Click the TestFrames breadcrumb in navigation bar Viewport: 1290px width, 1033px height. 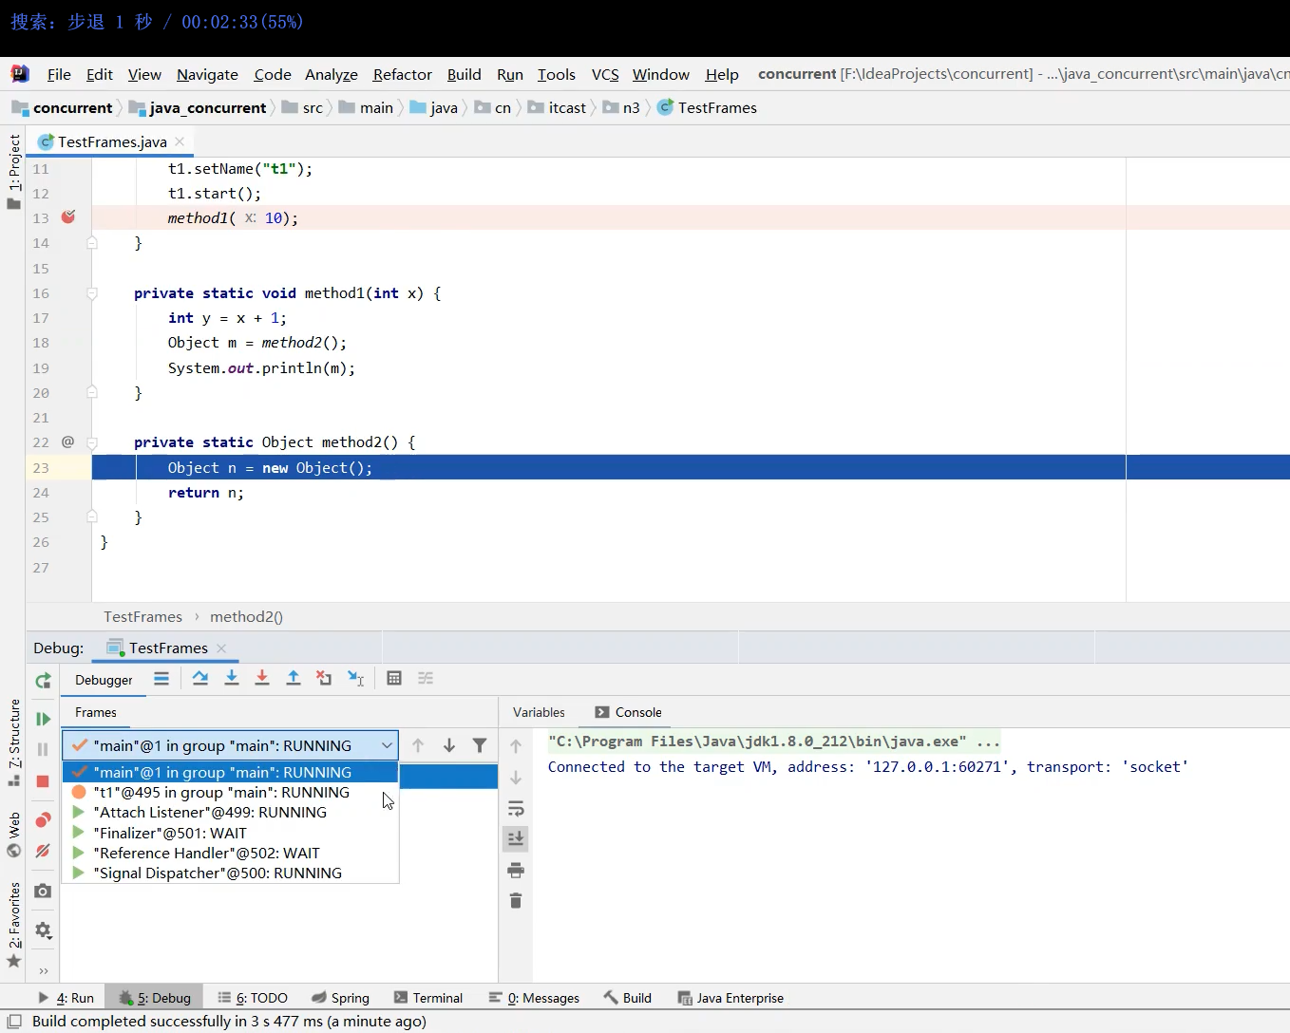(x=717, y=108)
